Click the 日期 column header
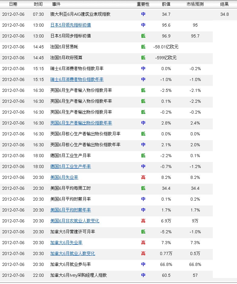This screenshot has width=237, height=284. point(13,4)
